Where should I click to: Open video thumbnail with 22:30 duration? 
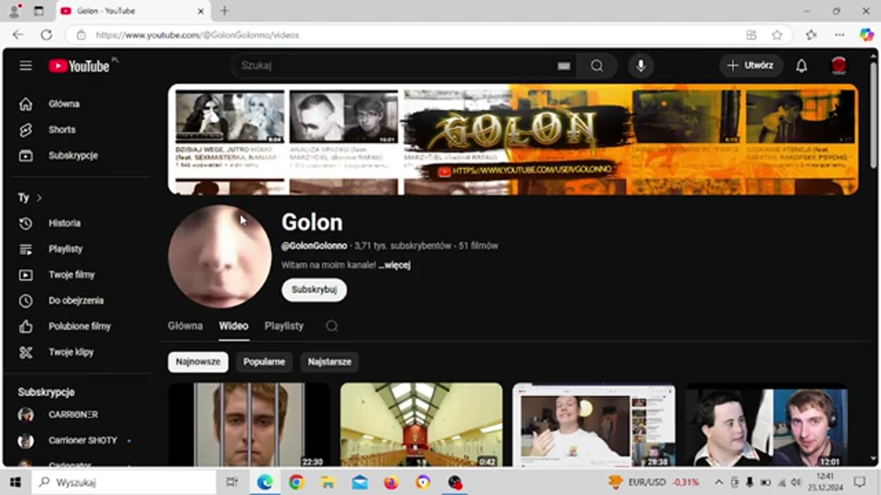(x=248, y=425)
